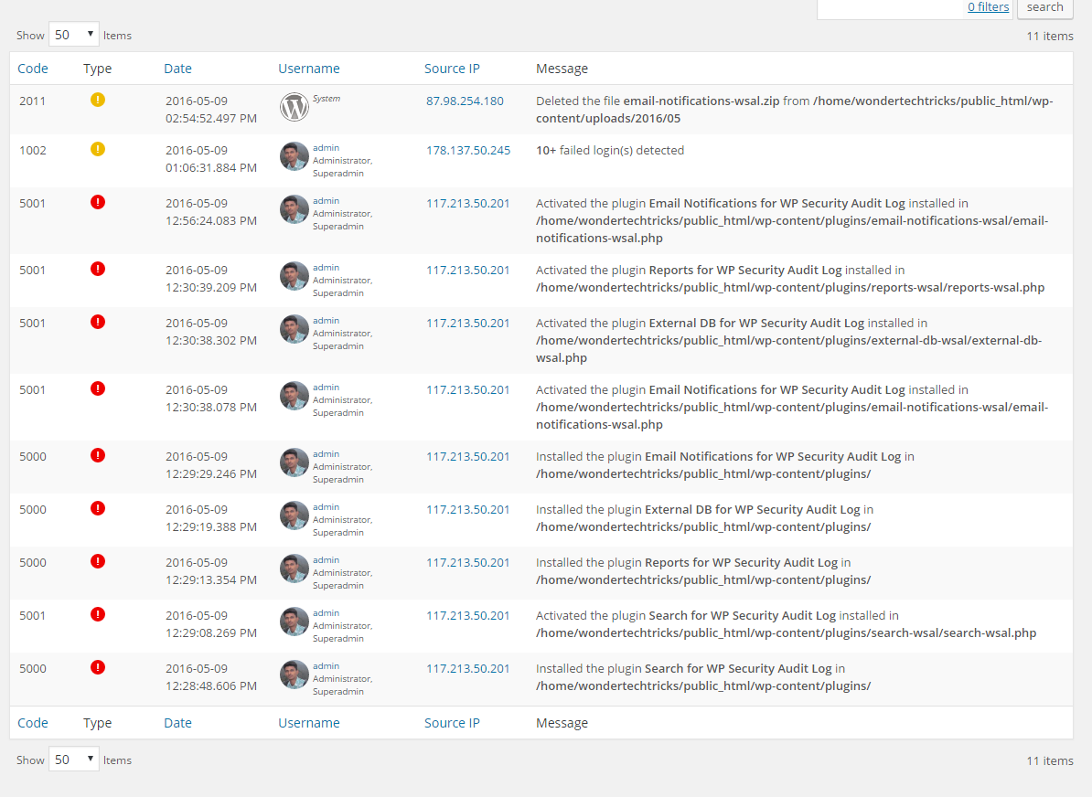Click admin avatar in the 12:30:39.209 PM row
The image size is (1092, 797).
(x=294, y=276)
